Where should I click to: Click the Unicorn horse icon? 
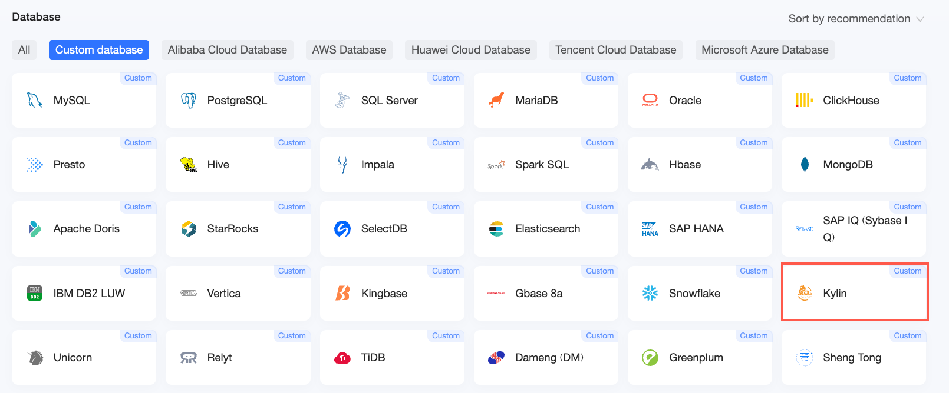click(x=35, y=357)
